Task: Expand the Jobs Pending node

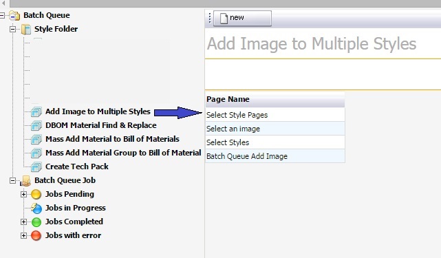Action: coord(23,194)
